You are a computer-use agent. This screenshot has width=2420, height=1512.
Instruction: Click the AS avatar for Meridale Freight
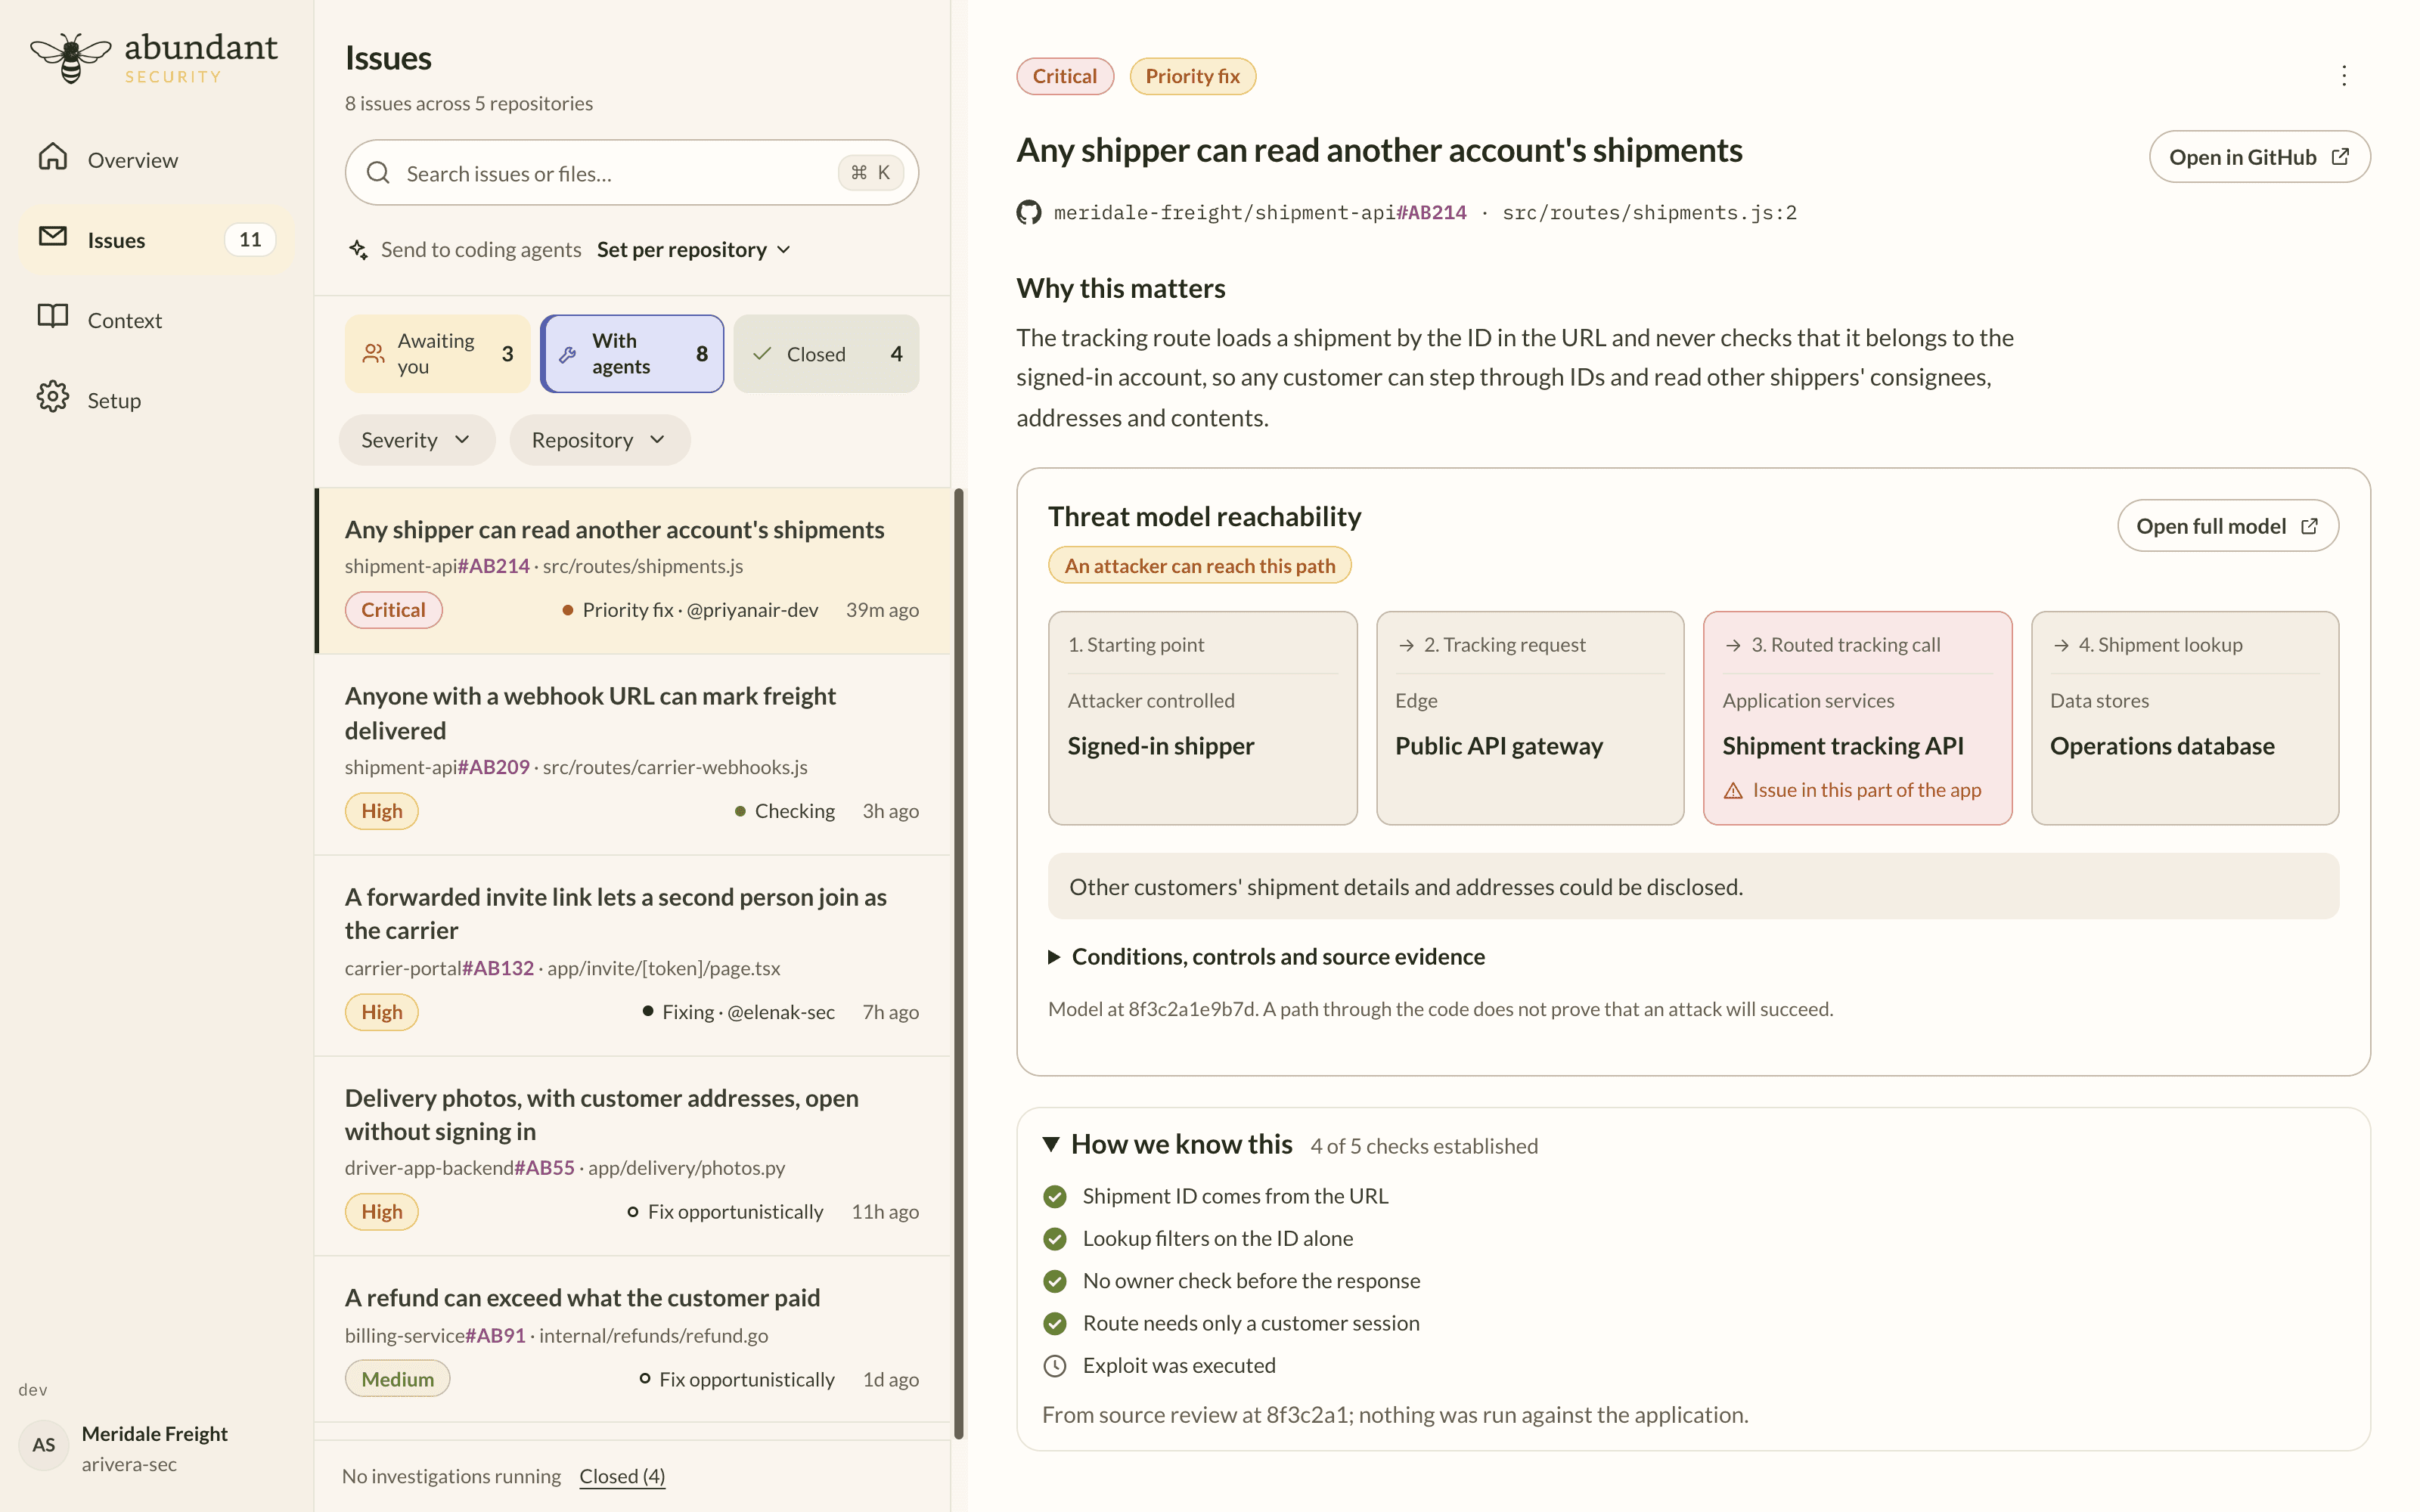pos(44,1445)
